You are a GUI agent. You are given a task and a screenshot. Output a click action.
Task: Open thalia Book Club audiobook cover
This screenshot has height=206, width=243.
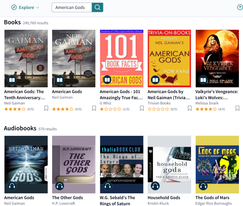coord(121,164)
